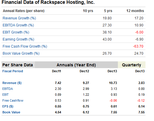Click the EPS ($) link
The image size is (154, 121).
(x=8, y=107)
